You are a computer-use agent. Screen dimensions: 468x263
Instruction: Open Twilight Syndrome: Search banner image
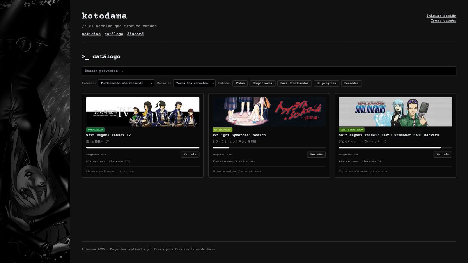pyautogui.click(x=269, y=112)
